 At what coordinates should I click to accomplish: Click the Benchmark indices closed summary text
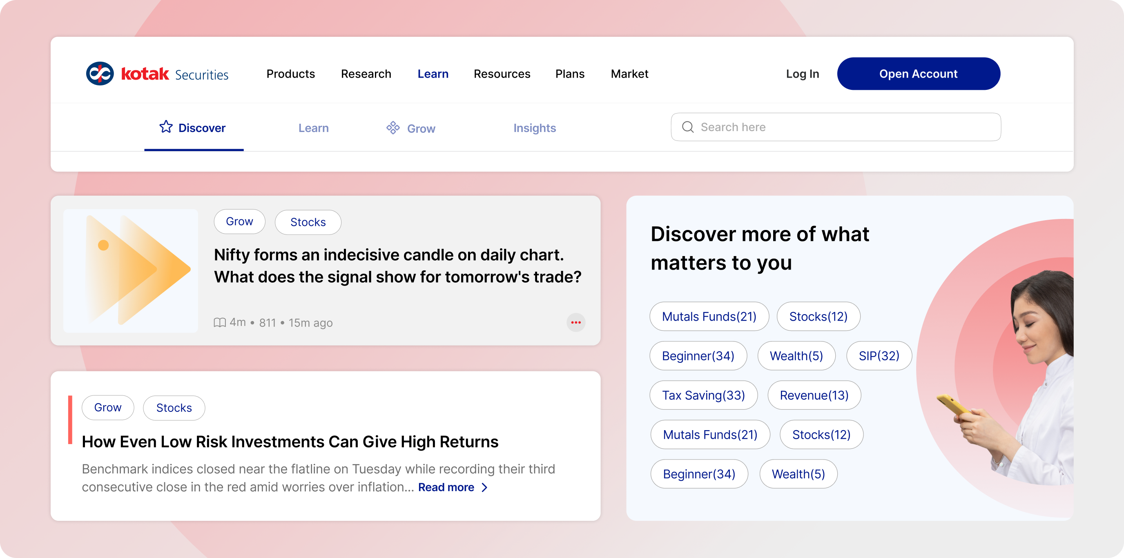pos(319,478)
